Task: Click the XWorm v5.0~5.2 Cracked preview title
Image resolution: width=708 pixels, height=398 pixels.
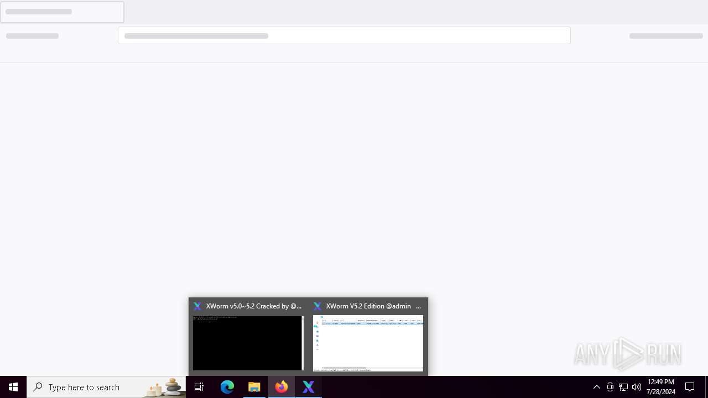Action: click(x=254, y=306)
